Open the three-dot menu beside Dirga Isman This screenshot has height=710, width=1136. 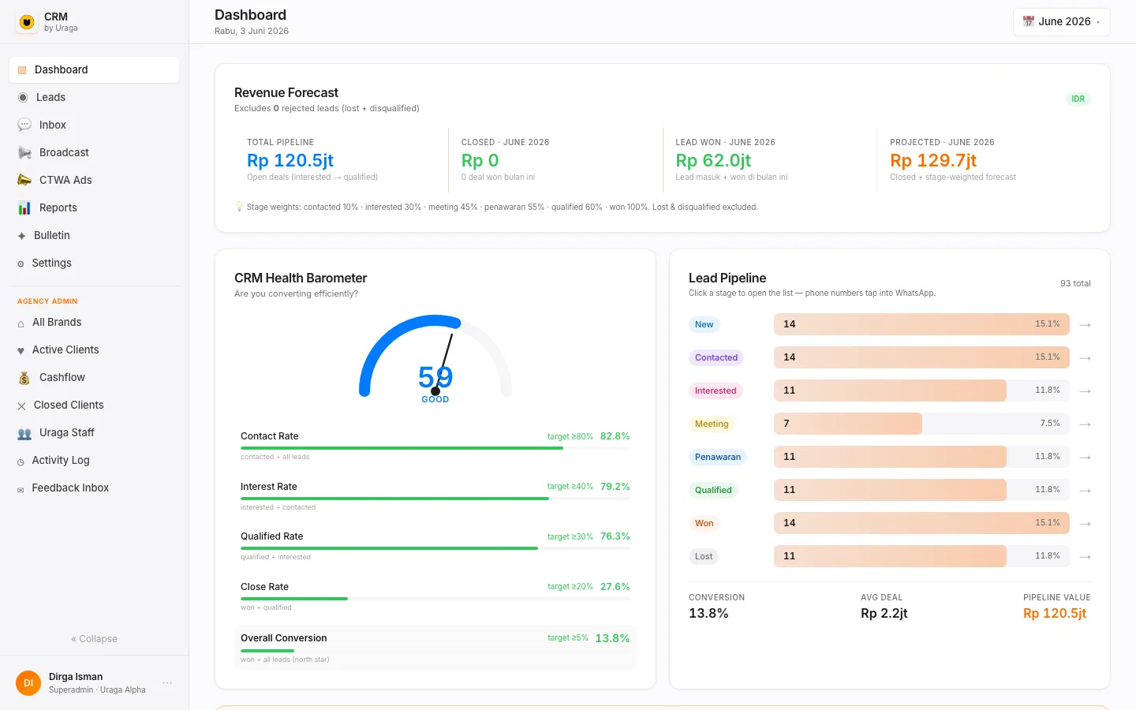tap(167, 682)
